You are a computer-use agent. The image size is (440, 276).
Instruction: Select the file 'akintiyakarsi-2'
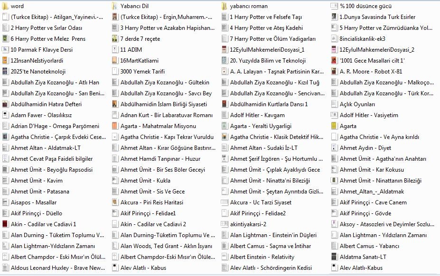[x=248, y=224]
